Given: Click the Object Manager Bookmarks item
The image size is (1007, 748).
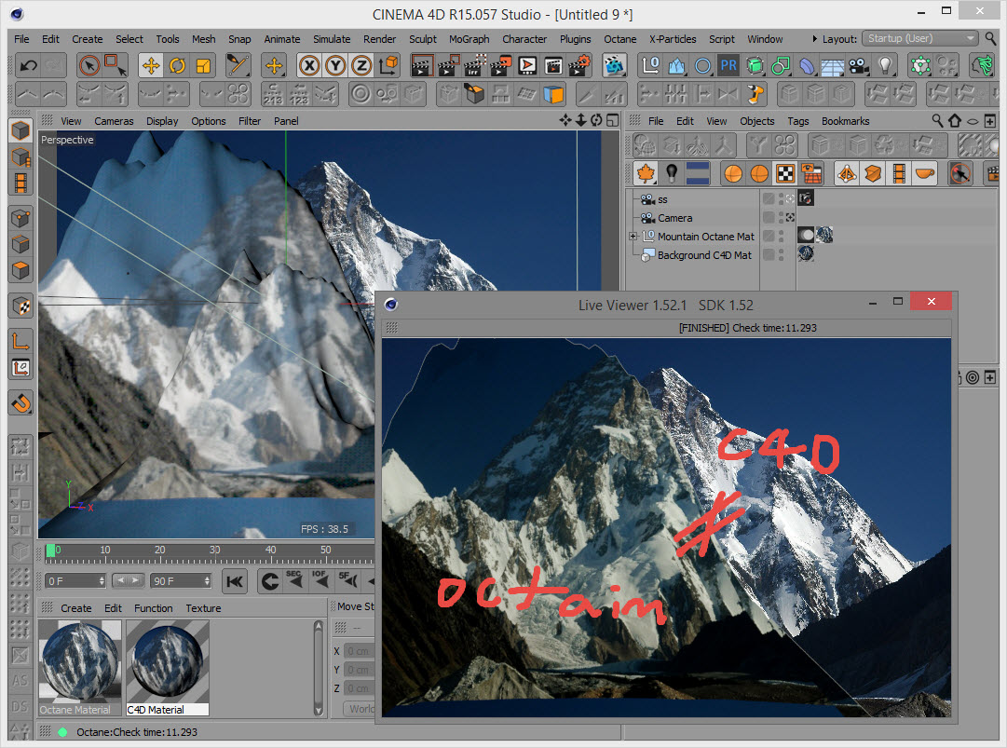Looking at the screenshot, I should [x=845, y=121].
